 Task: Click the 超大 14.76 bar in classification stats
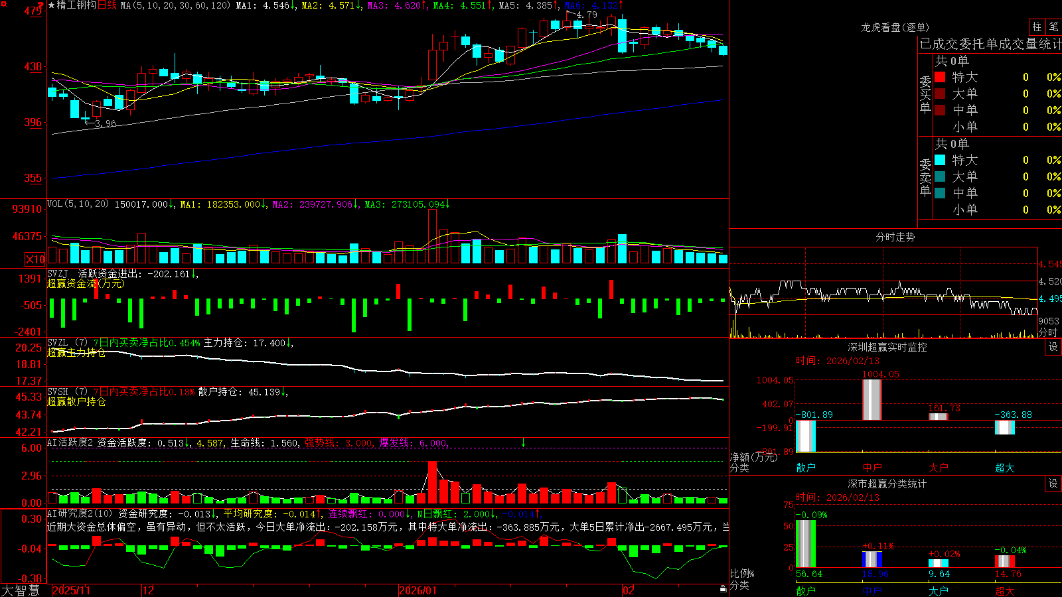[1005, 561]
